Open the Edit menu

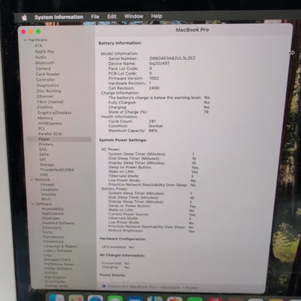tap(111, 17)
